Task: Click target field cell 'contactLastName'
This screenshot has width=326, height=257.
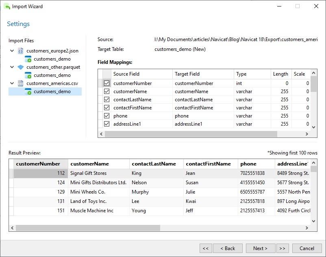Action: tap(203, 100)
